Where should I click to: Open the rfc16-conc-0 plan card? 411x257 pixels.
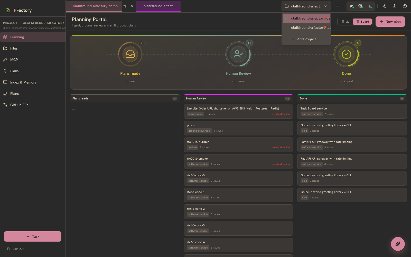(238, 178)
